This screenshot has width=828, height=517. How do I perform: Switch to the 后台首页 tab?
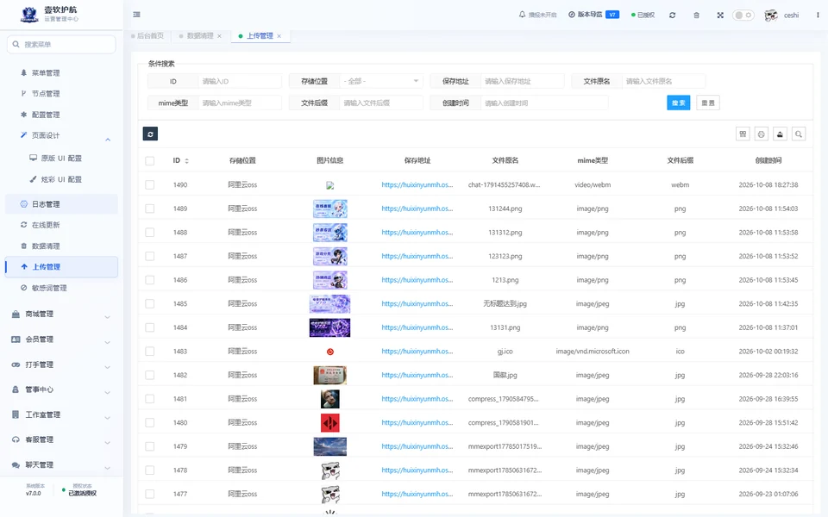click(147, 36)
